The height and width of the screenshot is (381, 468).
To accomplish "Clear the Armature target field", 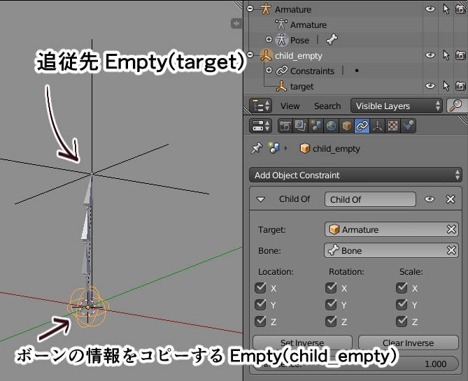I will 451,229.
